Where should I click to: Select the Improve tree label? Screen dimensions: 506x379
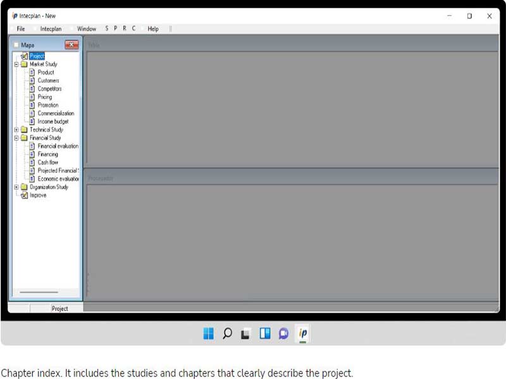click(38, 195)
